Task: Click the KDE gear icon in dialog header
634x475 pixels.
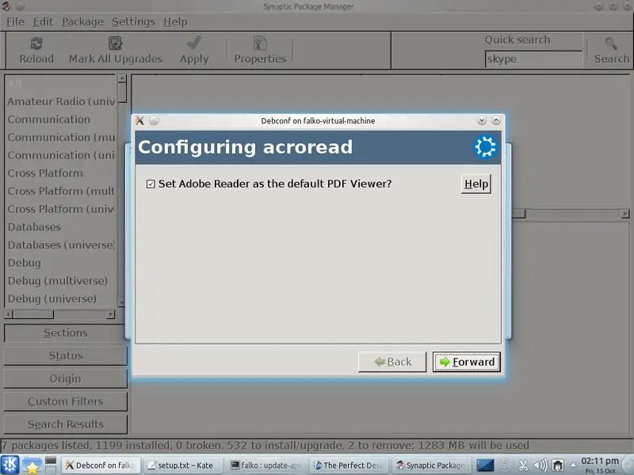Action: pyautogui.click(x=485, y=146)
